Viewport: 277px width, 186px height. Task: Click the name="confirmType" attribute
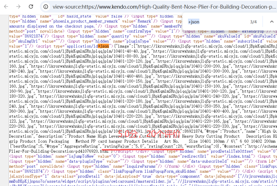pos(133,31)
